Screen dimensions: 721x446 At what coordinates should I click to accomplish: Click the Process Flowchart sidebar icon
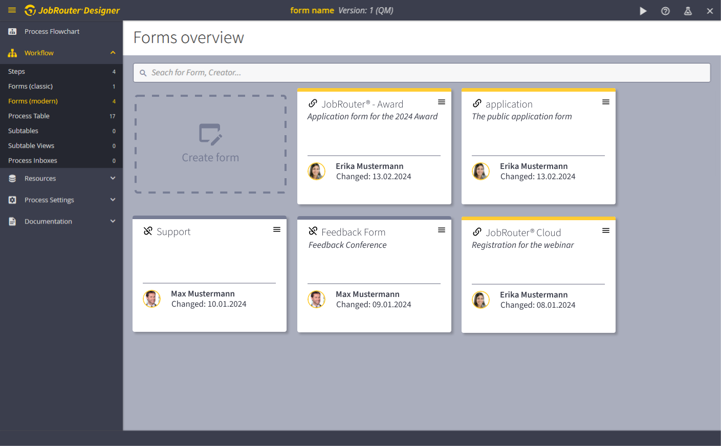[x=12, y=32]
